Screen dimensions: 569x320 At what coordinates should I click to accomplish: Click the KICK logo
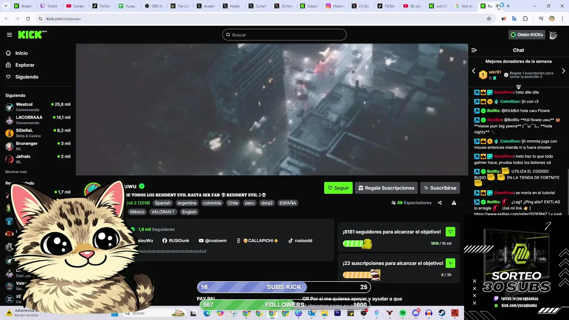tap(32, 35)
